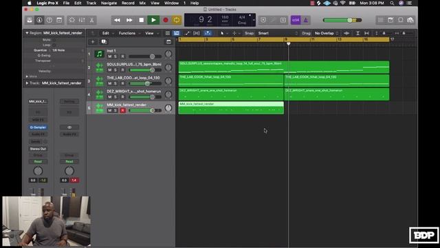
Task: Expand the More section in region inspector
Action: click(x=27, y=76)
